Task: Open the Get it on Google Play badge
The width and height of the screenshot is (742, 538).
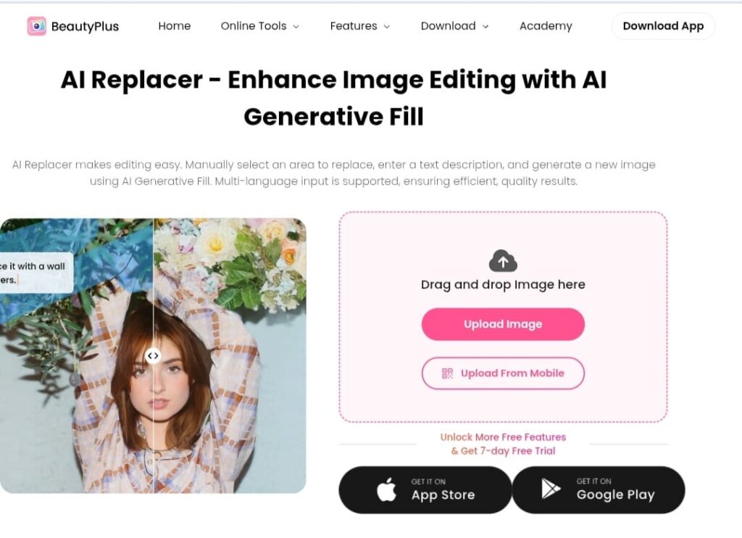Action: point(599,489)
